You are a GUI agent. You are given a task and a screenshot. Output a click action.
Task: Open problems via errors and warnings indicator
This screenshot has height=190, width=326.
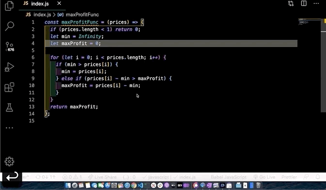pos(72,177)
